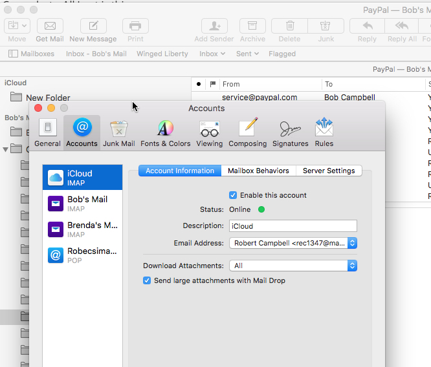Click the Get Mail envelope icon
This screenshot has width=431, height=367.
coord(50,26)
